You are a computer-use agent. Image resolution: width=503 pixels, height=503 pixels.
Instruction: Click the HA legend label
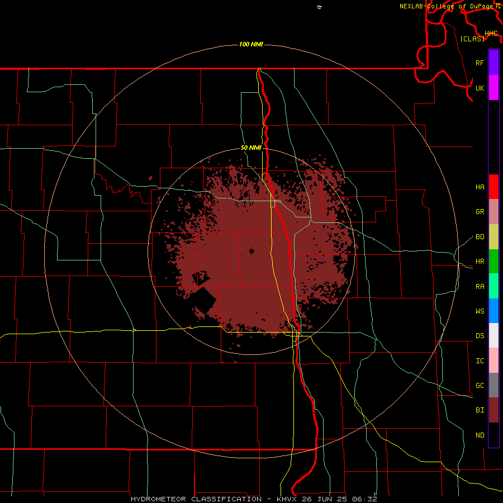(x=480, y=187)
